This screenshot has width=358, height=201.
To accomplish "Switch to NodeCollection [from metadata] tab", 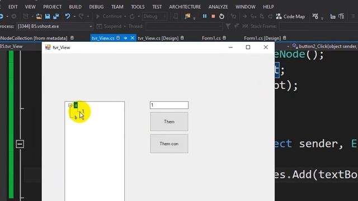I will pyautogui.click(x=34, y=38).
